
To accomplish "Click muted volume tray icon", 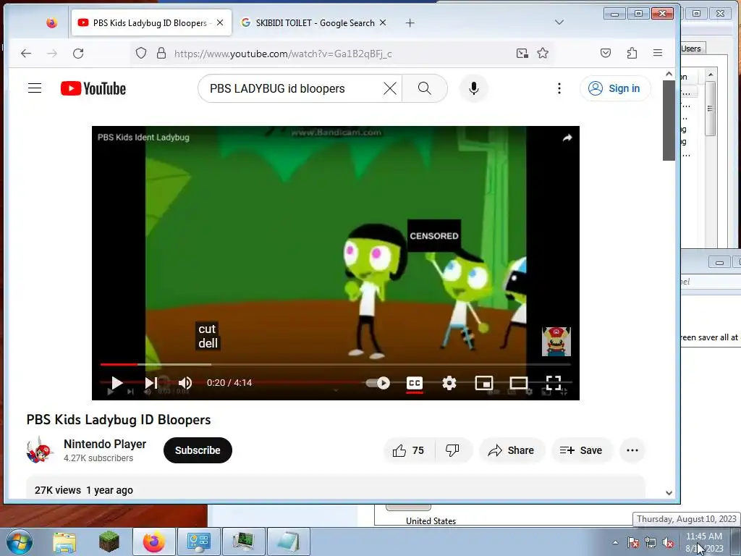I will 668,543.
